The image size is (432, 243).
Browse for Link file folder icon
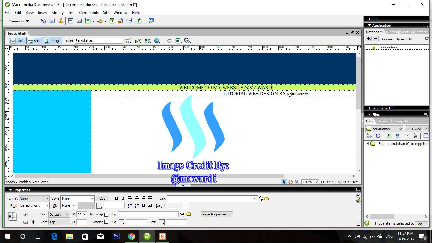coord(266,199)
